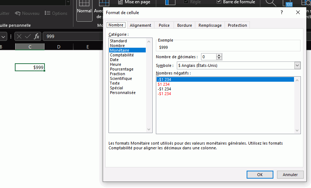Click the Nombre de décimales input field
The image size is (311, 188).
tap(208, 57)
